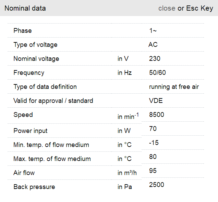Click the Frequency unit in Hz
Image resolution: width=218 pixels, height=202 pixels.
[x=125, y=73]
